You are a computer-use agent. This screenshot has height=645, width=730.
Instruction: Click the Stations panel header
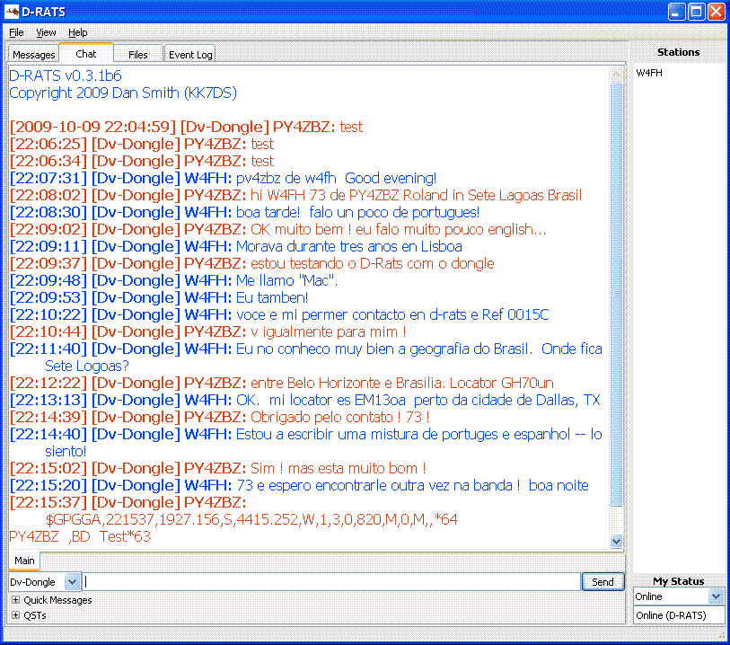pyautogui.click(x=678, y=52)
